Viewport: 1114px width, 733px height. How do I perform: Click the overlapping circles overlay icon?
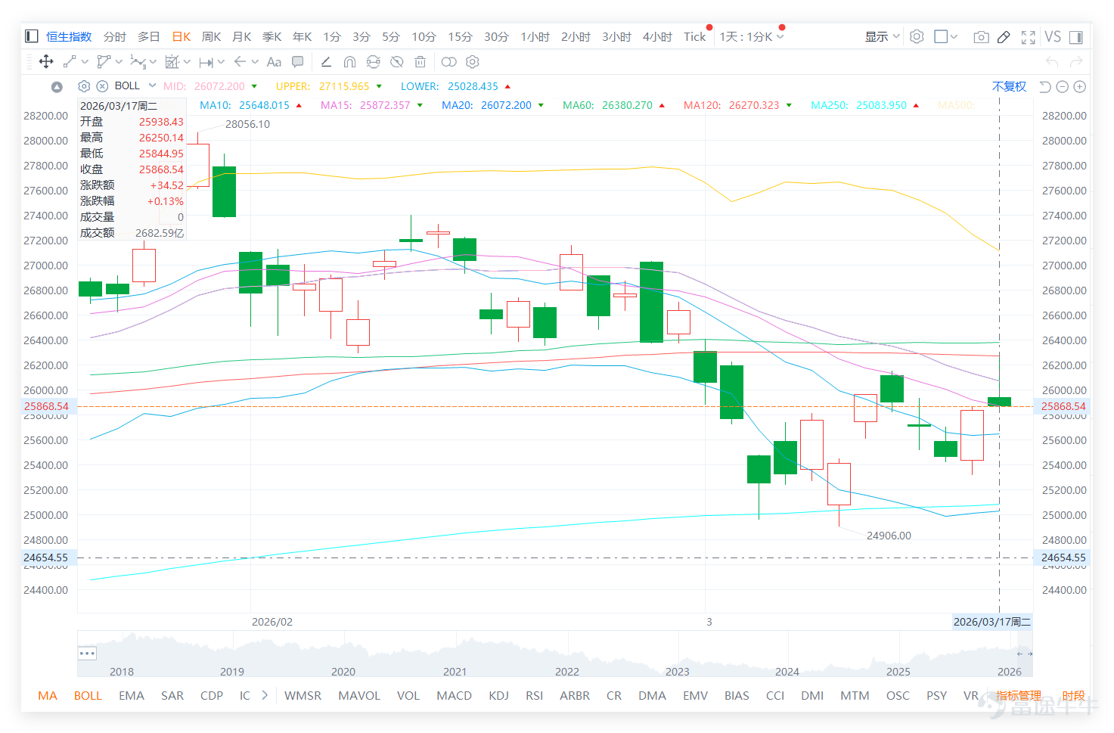click(449, 62)
